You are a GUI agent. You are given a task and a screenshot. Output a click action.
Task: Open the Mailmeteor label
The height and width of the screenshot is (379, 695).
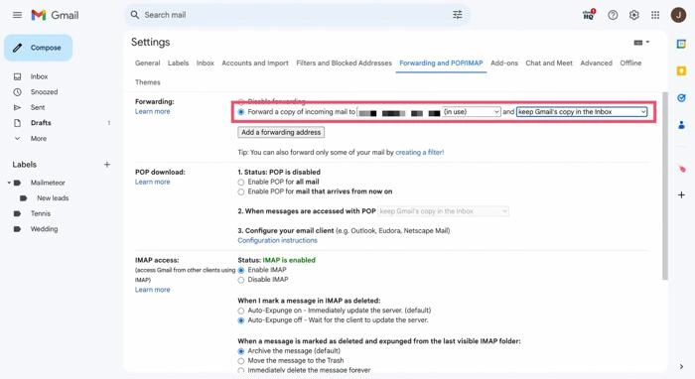pyautogui.click(x=48, y=183)
